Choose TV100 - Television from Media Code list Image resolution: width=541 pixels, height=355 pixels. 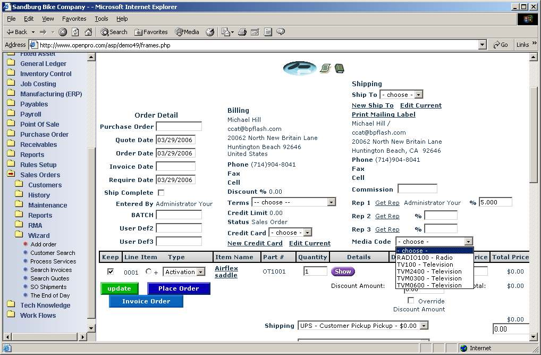(x=425, y=265)
